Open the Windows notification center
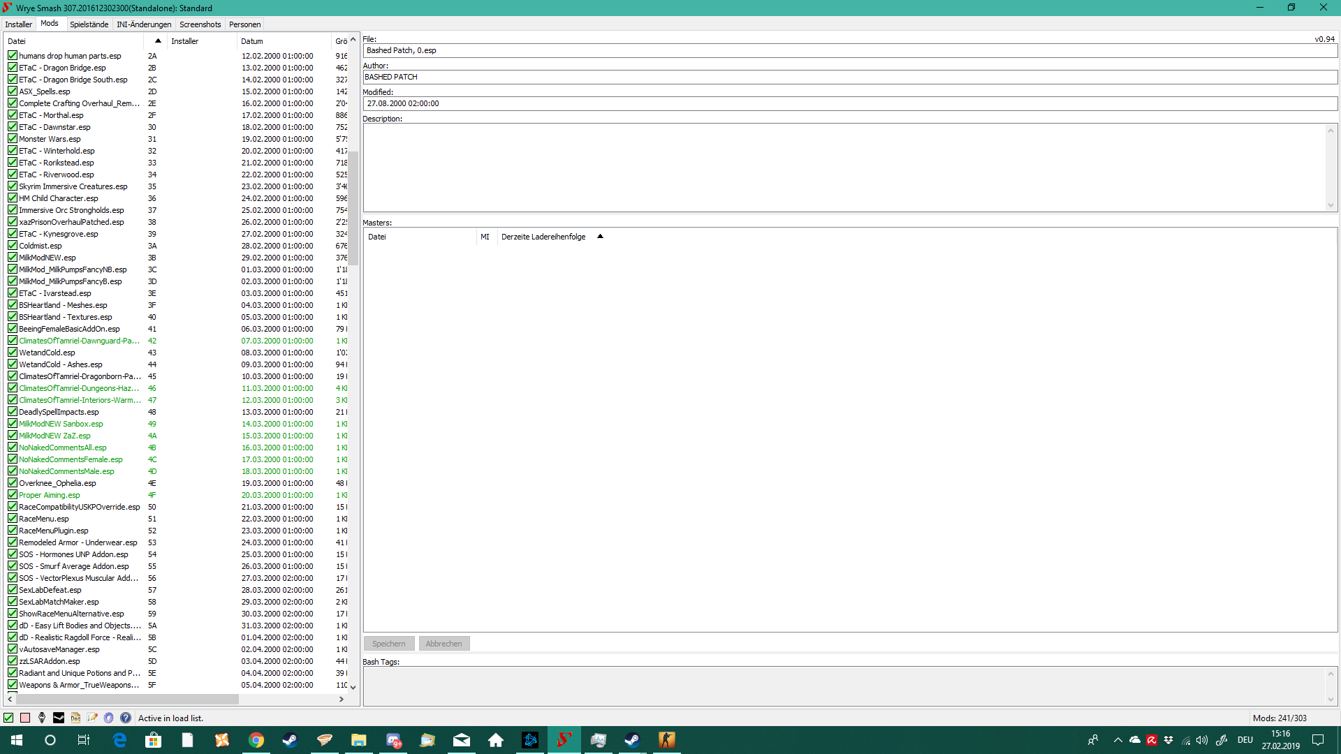1341x754 pixels. tap(1318, 740)
